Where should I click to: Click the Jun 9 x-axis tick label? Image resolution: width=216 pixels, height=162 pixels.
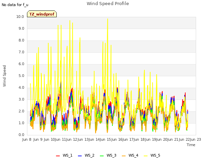[38, 139]
